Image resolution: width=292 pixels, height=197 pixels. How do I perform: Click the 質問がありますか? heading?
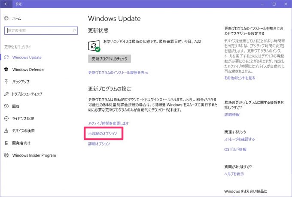pos(238,167)
